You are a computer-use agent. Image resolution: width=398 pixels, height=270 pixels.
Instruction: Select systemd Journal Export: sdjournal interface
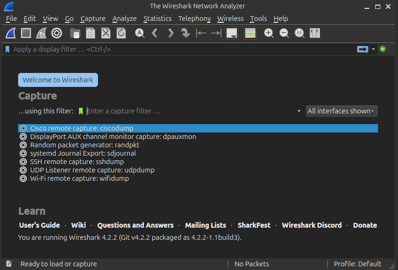coord(198,153)
